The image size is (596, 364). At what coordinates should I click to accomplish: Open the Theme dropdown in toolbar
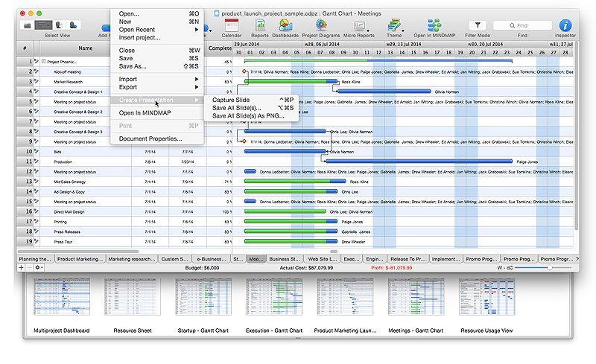[395, 25]
